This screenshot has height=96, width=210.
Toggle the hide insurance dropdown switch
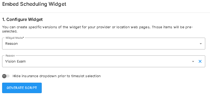(x=6, y=76)
